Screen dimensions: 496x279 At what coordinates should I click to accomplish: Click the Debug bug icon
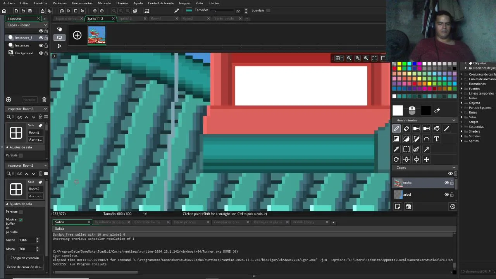click(x=61, y=11)
